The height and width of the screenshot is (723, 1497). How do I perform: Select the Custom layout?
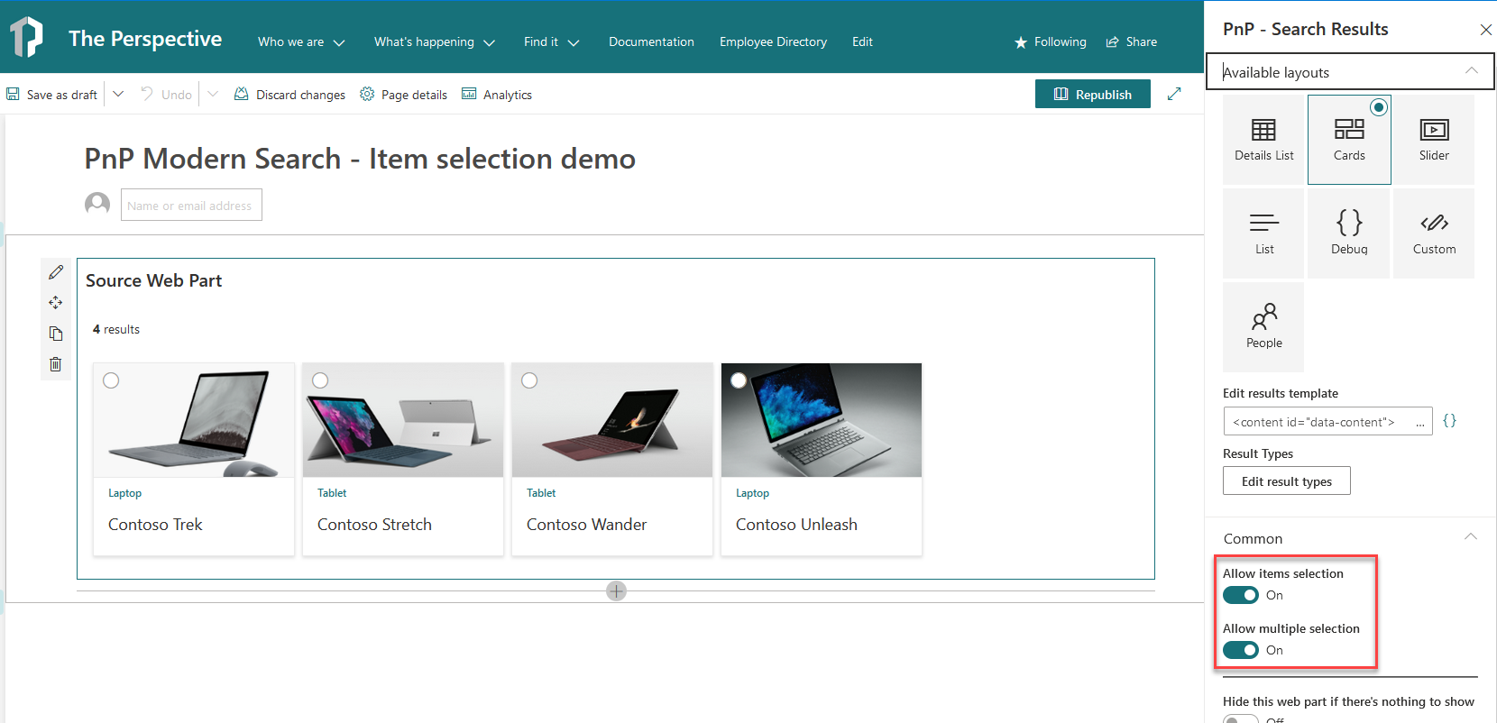(x=1434, y=233)
